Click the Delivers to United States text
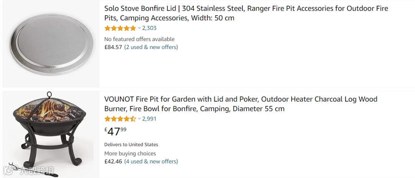 coord(131,145)
